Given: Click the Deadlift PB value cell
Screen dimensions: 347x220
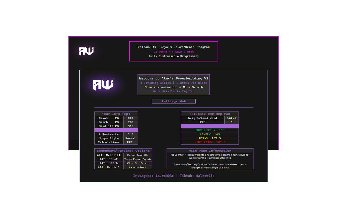Looking at the screenshot, I should point(130,126).
